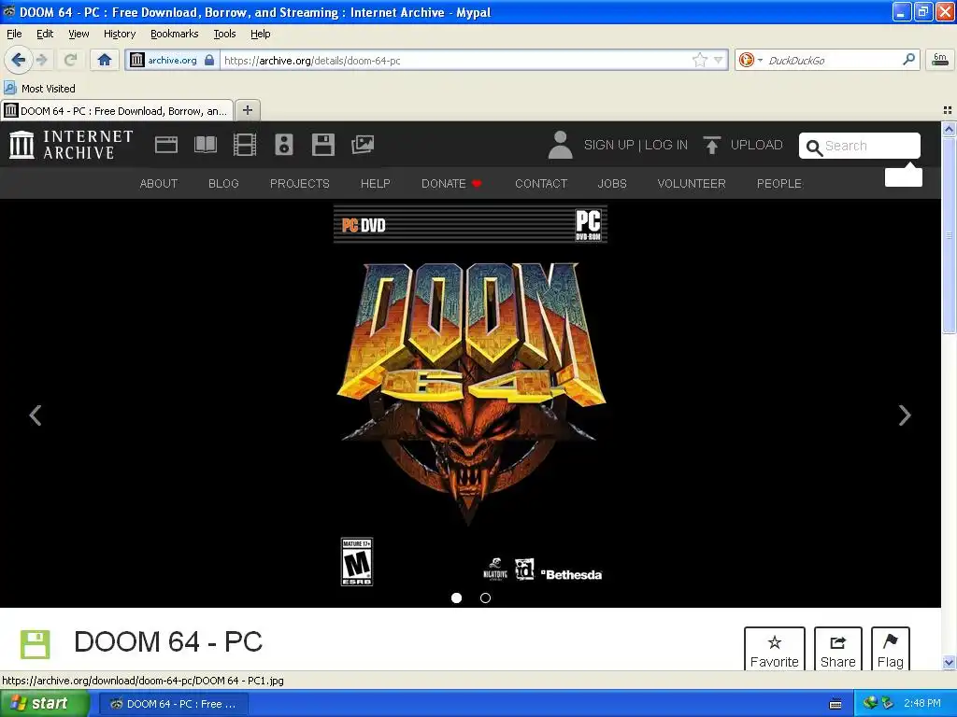This screenshot has width=957, height=717.
Task: Click the Reload page button
Action: (x=70, y=60)
